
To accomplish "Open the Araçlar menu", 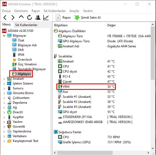I will [x=74, y=11].
